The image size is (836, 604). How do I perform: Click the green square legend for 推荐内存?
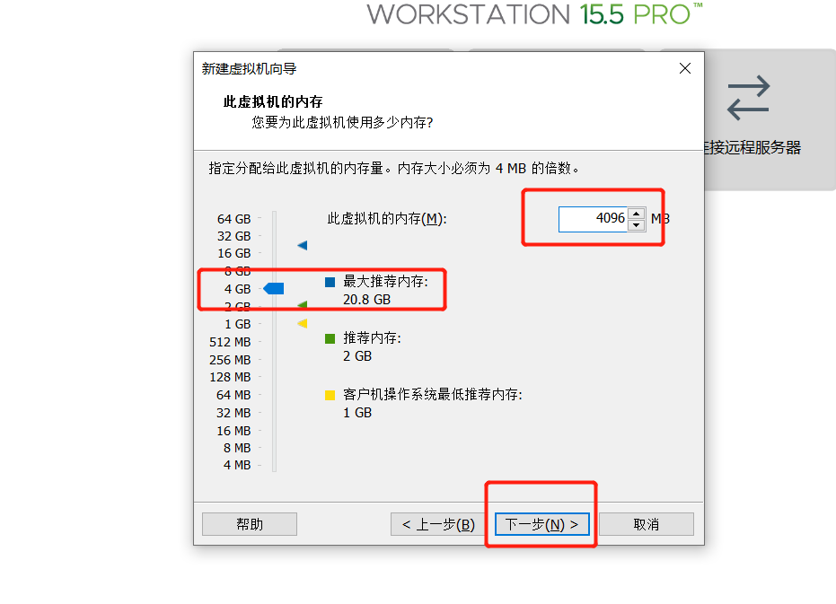pos(330,338)
